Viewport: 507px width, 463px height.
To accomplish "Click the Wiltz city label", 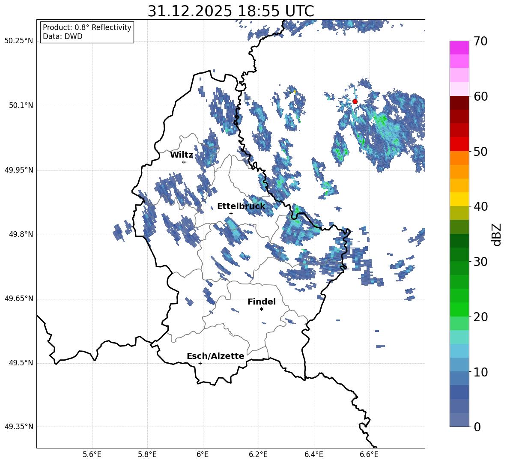I will [x=182, y=155].
